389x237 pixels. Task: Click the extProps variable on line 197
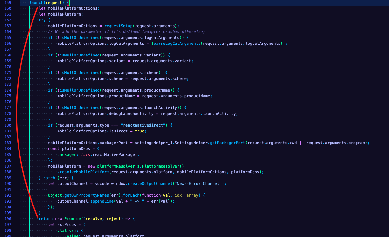pos(67,225)
